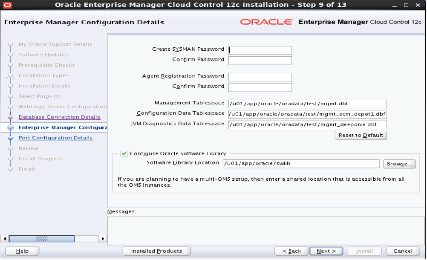Browse for Software Library Location
427x260 pixels.
(399, 164)
